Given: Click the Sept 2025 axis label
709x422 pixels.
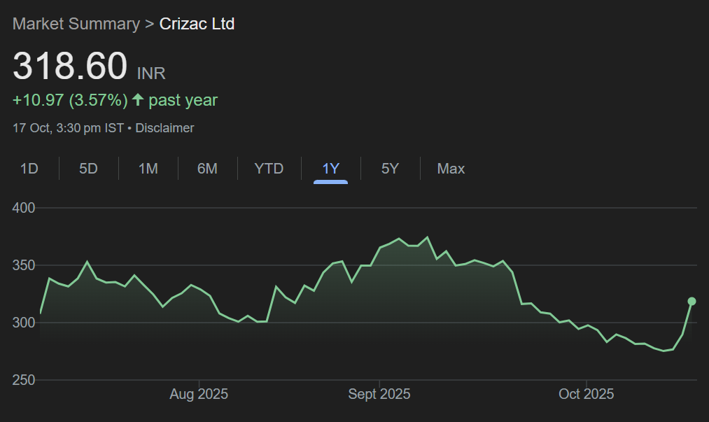Looking at the screenshot, I should tap(379, 394).
